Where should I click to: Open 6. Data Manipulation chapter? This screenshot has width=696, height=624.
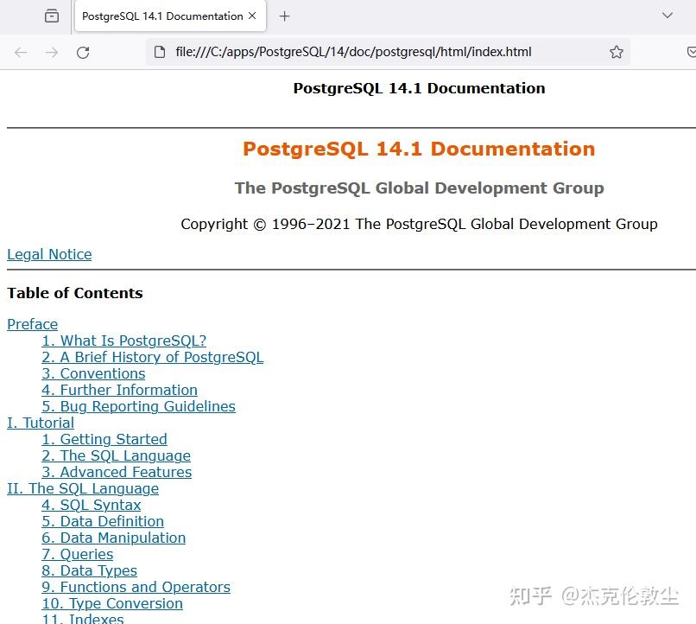tap(114, 538)
